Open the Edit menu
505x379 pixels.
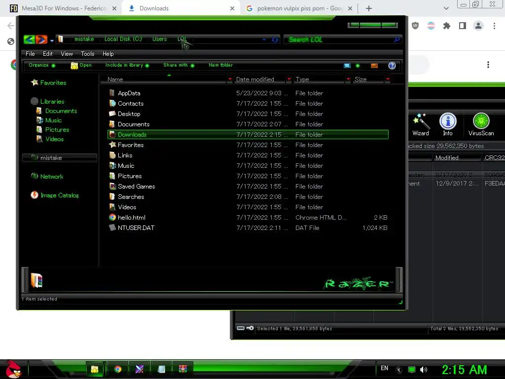48,54
